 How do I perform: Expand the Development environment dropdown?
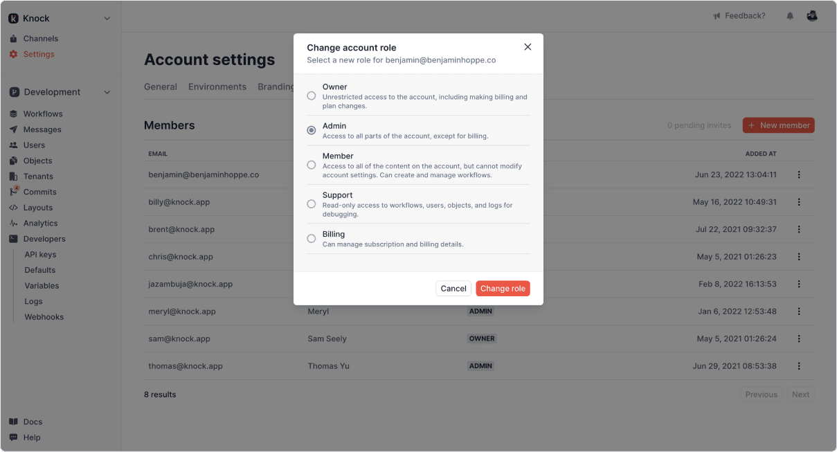107,92
